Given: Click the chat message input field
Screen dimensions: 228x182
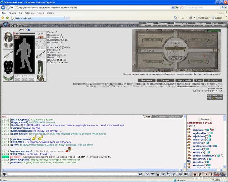Looking at the screenshot, I should pos(72,174).
